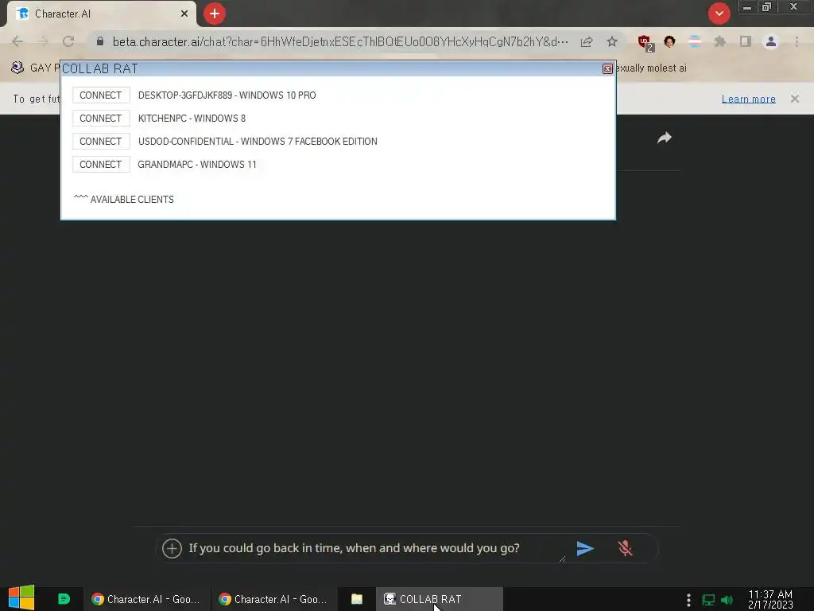Share the chat with the arrow icon

click(x=665, y=138)
